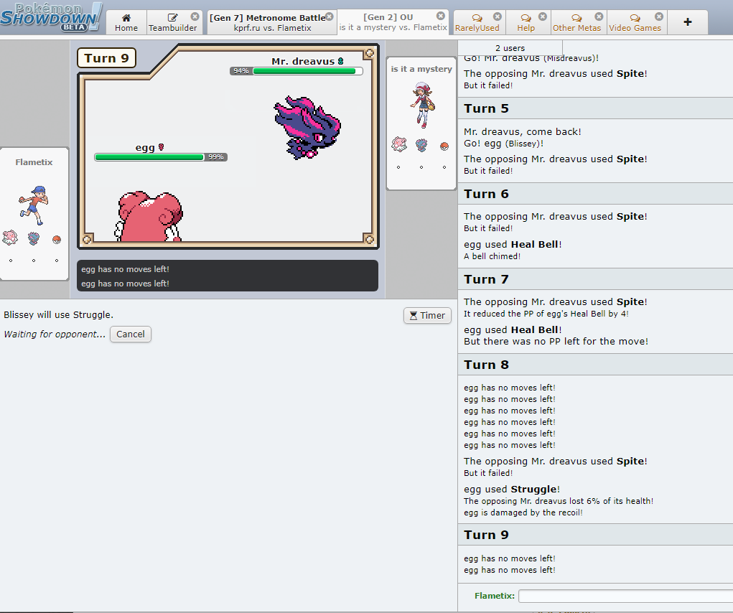The width and height of the screenshot is (733, 613).
Task: Click the battle message bar
Action: 227,276
